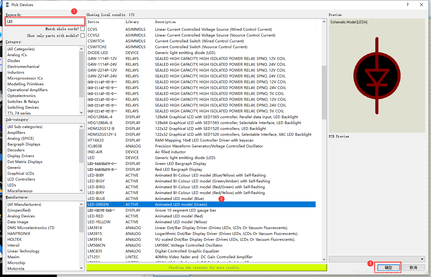Select Display Drivers sub-category

click(21, 156)
